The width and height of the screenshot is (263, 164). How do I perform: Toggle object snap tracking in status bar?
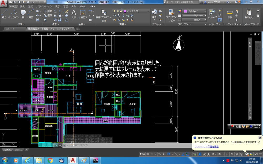point(183,154)
